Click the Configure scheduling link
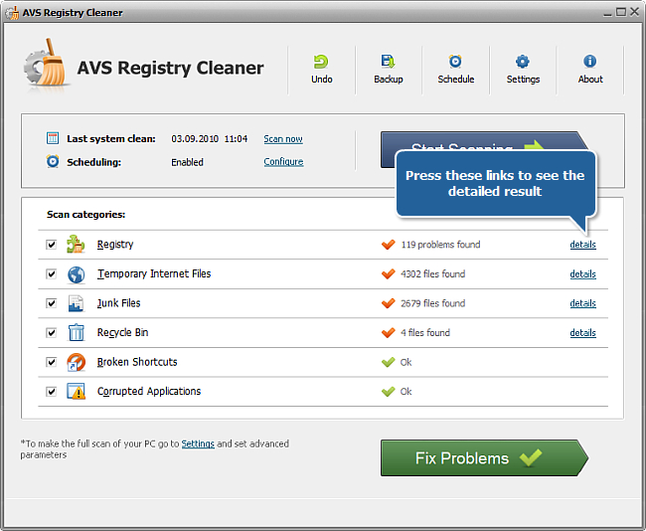This screenshot has height=531, width=646. (x=283, y=162)
